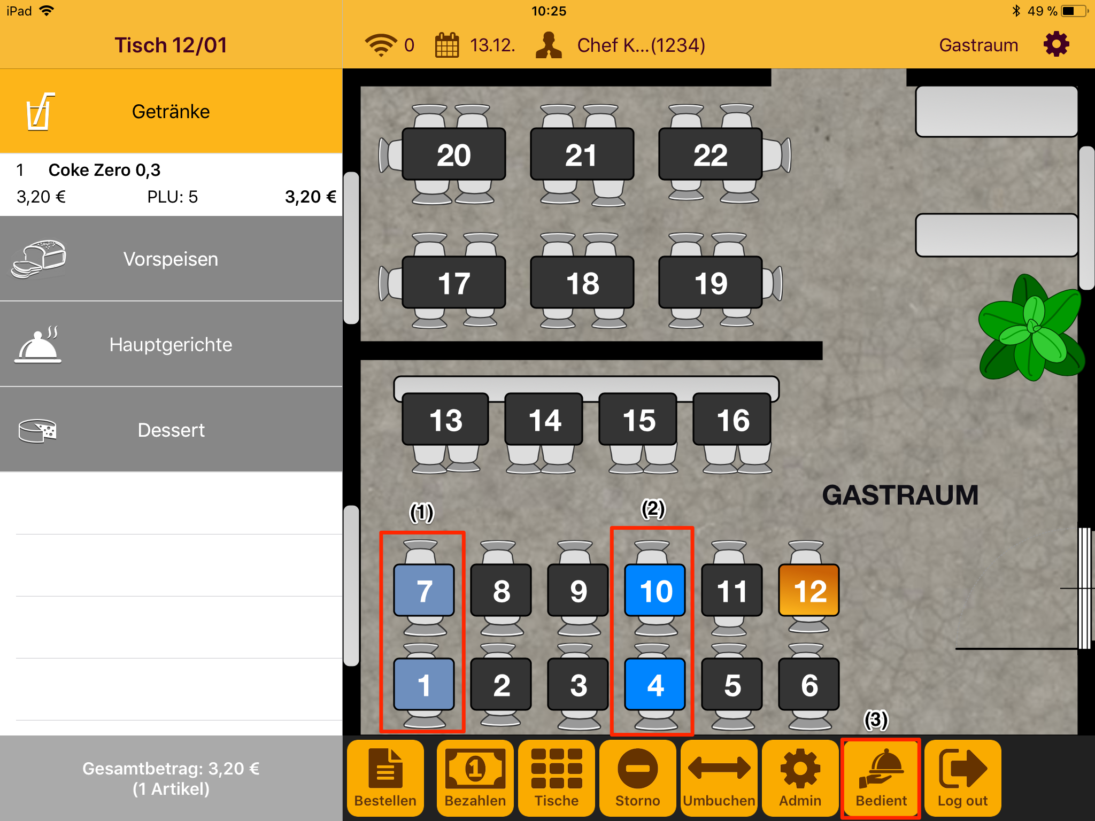Viewport: 1095px width, 821px height.
Task: Click the calendar date 13.12. icon
Action: [x=447, y=45]
